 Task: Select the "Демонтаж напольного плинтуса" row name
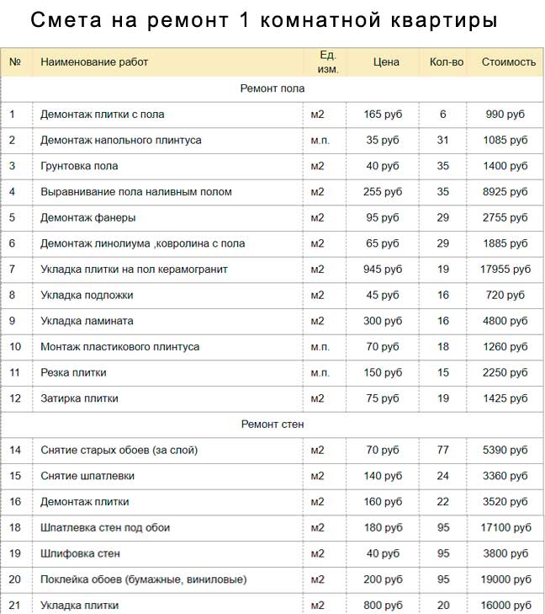coord(121,140)
